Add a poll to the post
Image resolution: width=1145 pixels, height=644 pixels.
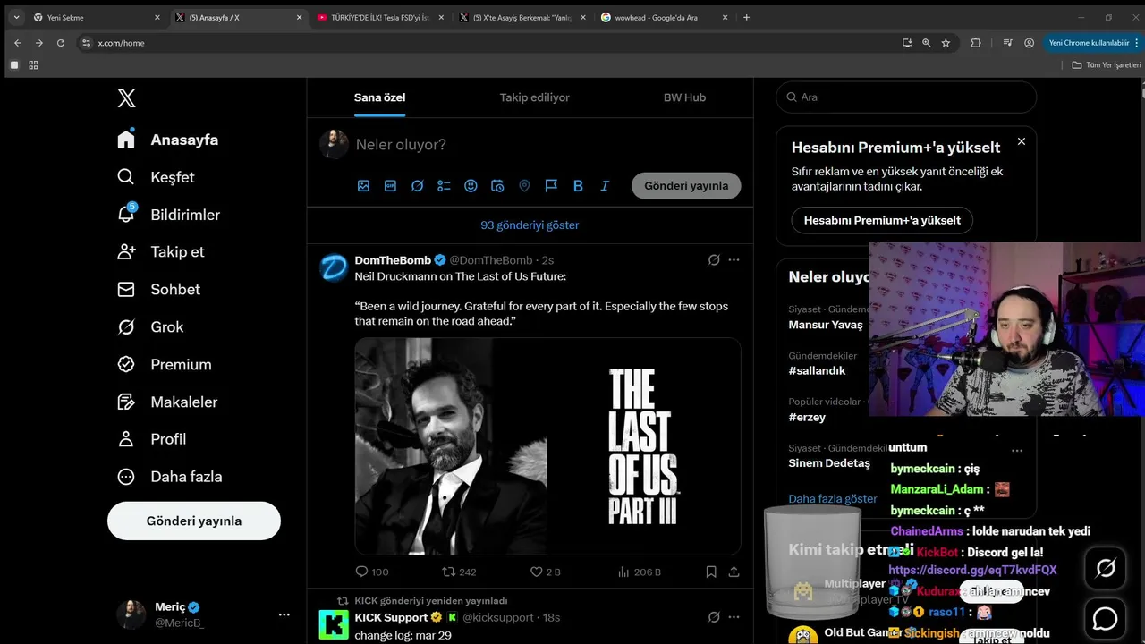coord(444,186)
